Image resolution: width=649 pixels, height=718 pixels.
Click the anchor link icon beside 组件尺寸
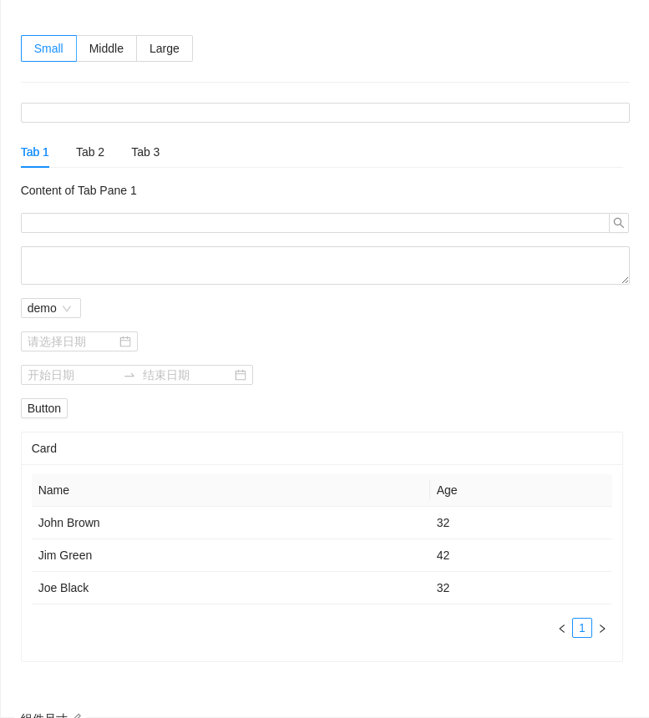tap(78, 715)
